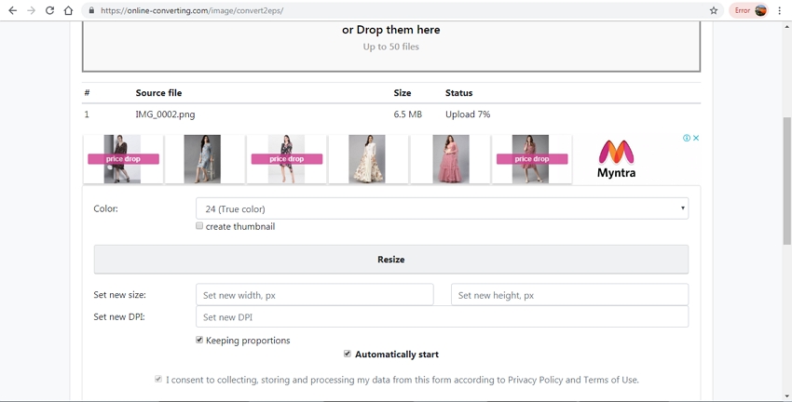Click the ad info icon

687,138
